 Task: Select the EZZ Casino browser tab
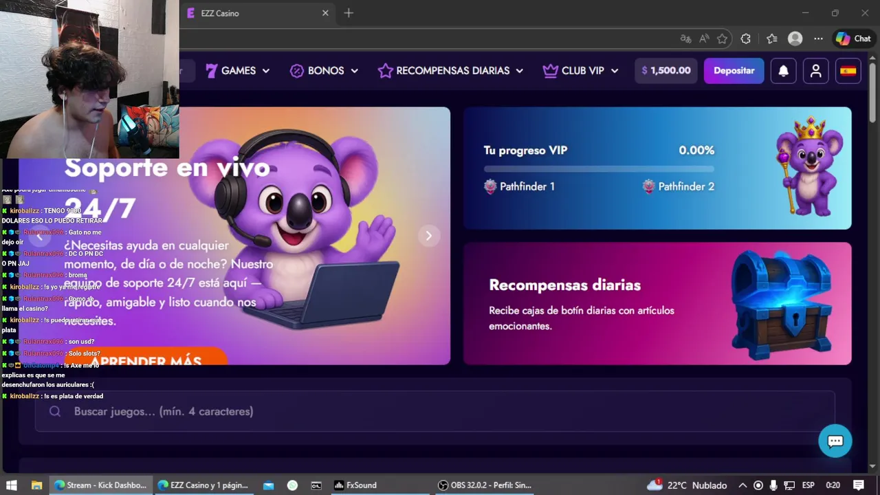coord(258,13)
